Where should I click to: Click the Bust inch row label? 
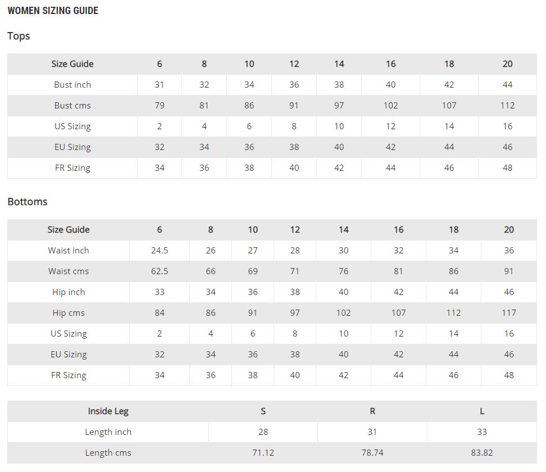coord(72,85)
